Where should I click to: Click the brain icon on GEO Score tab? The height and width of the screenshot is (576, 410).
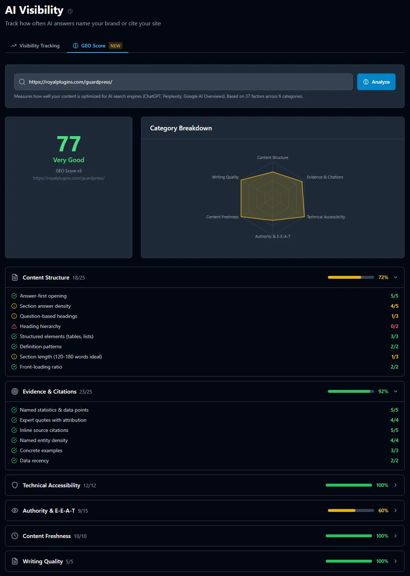coord(76,46)
